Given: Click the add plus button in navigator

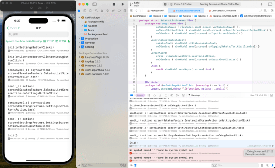Looking at the screenshot, I should coord(79,165).
